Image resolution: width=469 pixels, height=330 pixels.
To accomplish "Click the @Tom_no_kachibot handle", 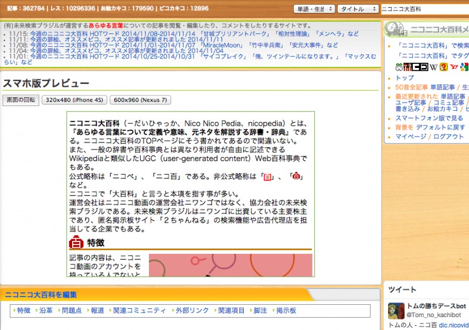I will pos(434,315).
